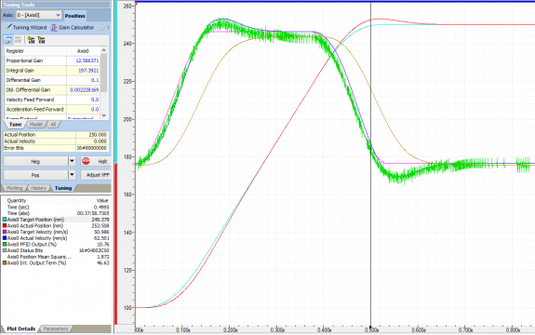
Task: Click the Halt button
Action: pyautogui.click(x=96, y=161)
